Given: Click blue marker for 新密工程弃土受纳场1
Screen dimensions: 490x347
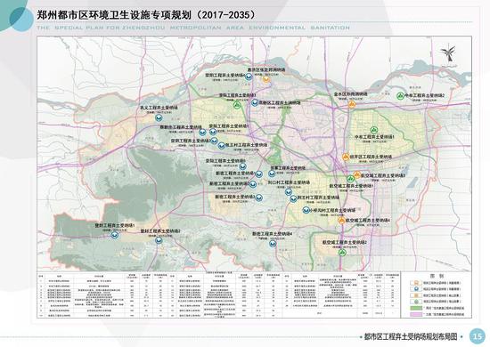Looking at the screenshot, I should [x=258, y=174].
